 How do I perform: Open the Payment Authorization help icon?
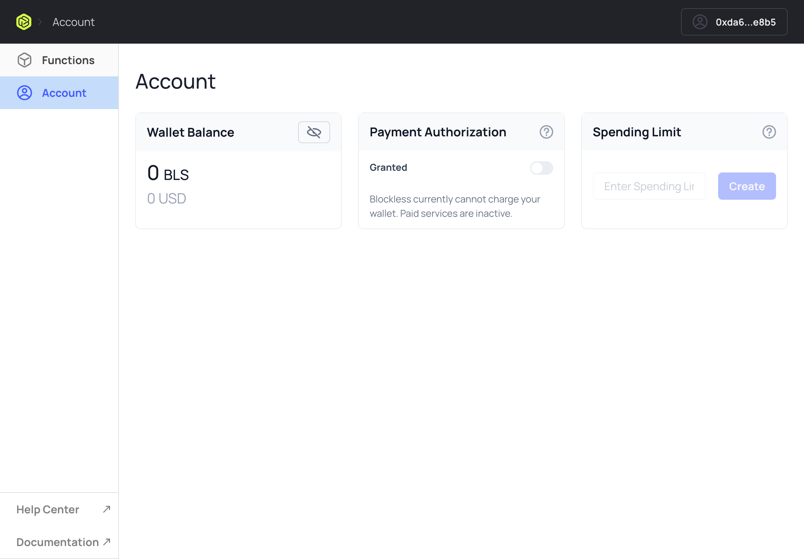[546, 132]
